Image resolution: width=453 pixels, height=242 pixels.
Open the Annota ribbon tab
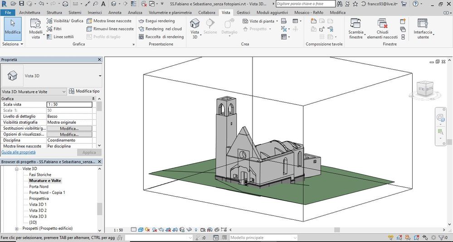(115, 12)
